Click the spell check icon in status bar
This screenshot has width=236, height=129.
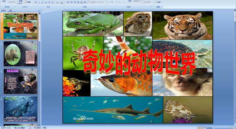pos(30,128)
